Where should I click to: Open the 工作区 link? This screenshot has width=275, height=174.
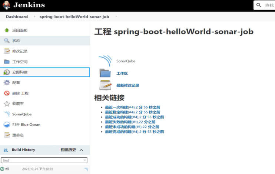point(122,73)
